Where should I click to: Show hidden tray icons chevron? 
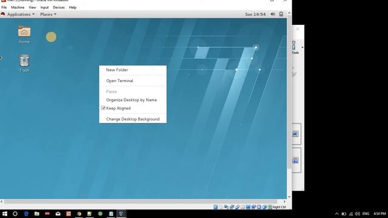pyautogui.click(x=336, y=214)
